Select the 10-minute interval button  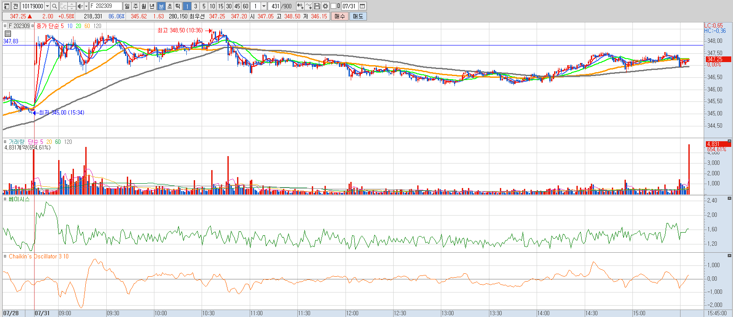tap(212, 6)
